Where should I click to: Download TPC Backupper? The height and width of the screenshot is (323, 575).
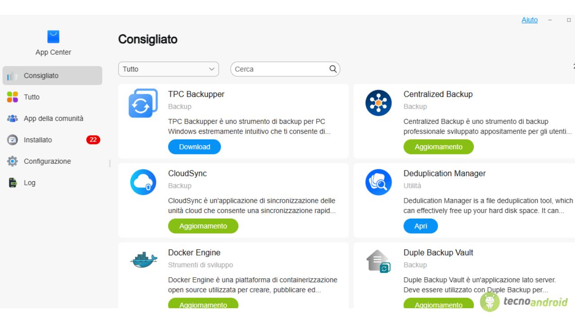[x=195, y=147]
